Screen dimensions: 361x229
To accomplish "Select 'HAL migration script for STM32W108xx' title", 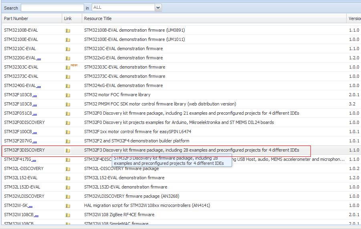I will pos(147,205).
